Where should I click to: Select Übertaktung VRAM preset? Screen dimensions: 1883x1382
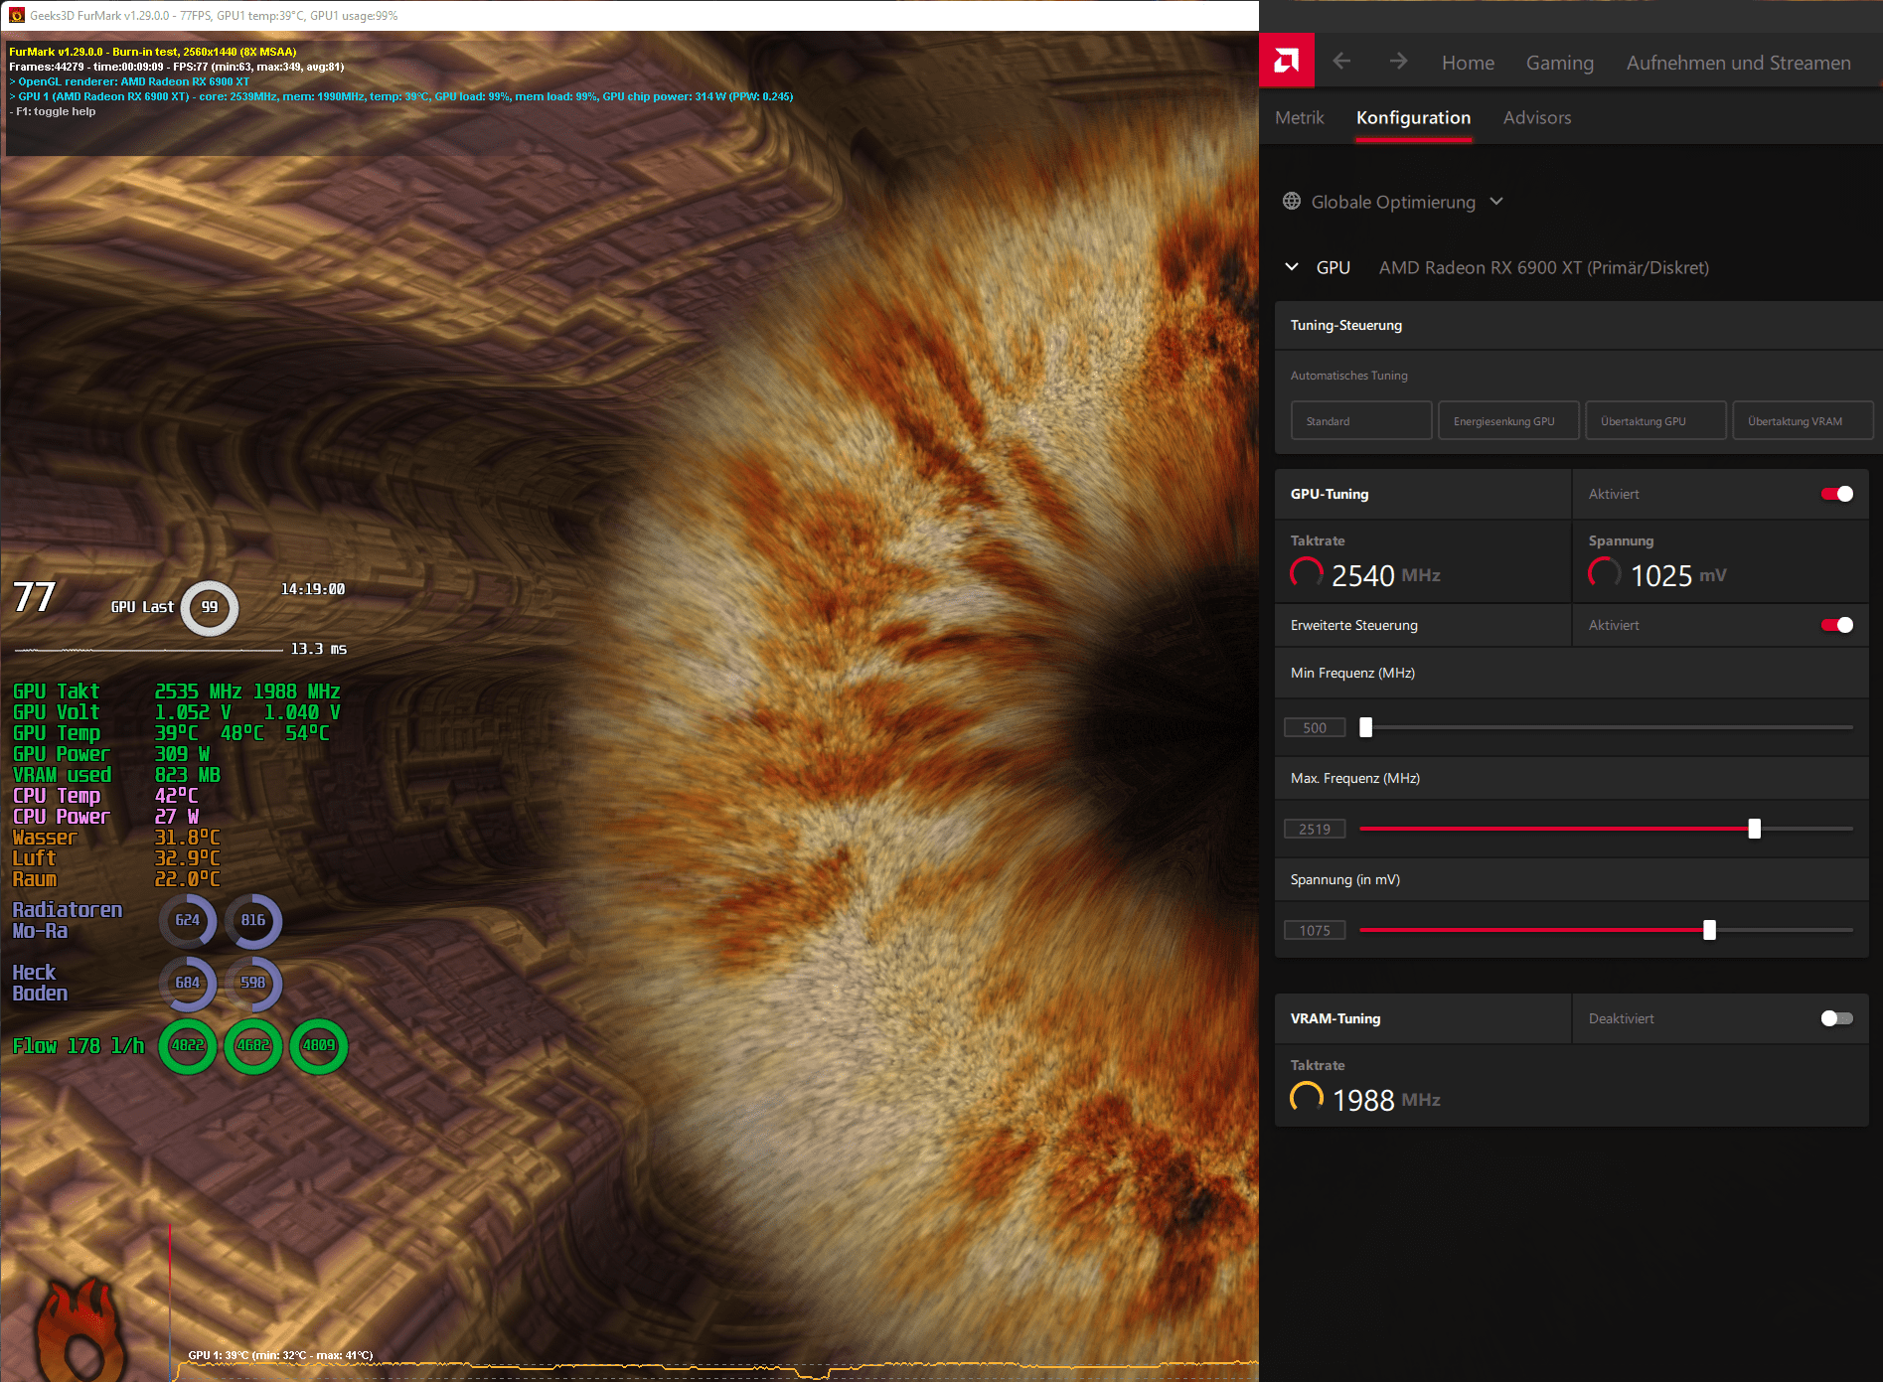click(x=1803, y=420)
